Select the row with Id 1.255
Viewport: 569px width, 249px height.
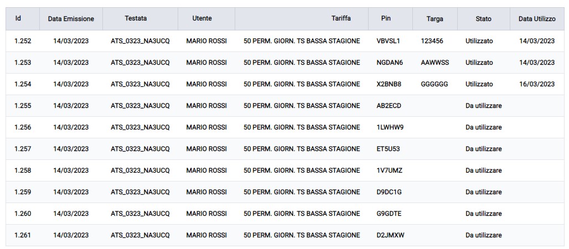(23, 106)
